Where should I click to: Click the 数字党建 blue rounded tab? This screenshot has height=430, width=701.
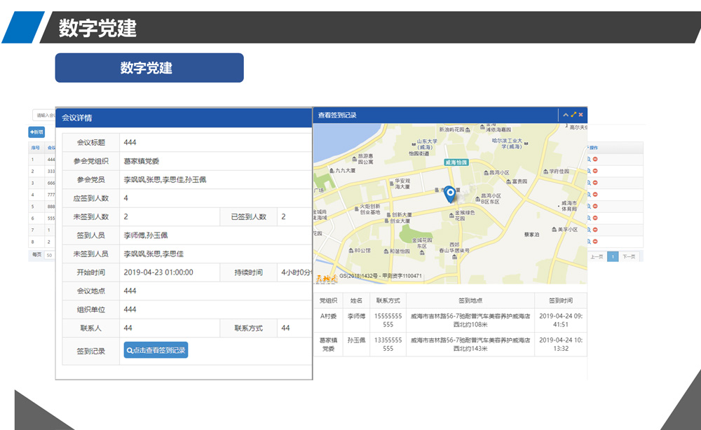point(149,68)
